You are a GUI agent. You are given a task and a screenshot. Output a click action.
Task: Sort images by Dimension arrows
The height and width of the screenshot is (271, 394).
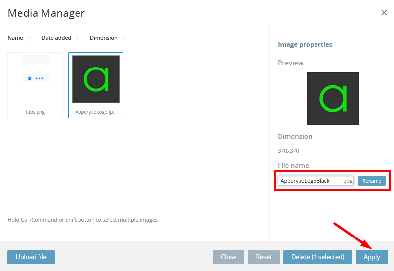[123, 38]
